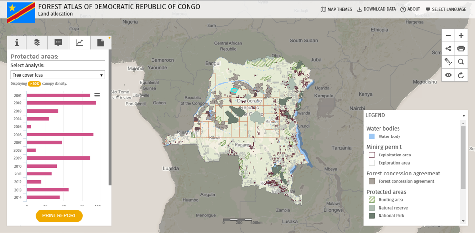Click the Forest concession agreement swatch
This screenshot has width=475, height=233.
(x=372, y=181)
